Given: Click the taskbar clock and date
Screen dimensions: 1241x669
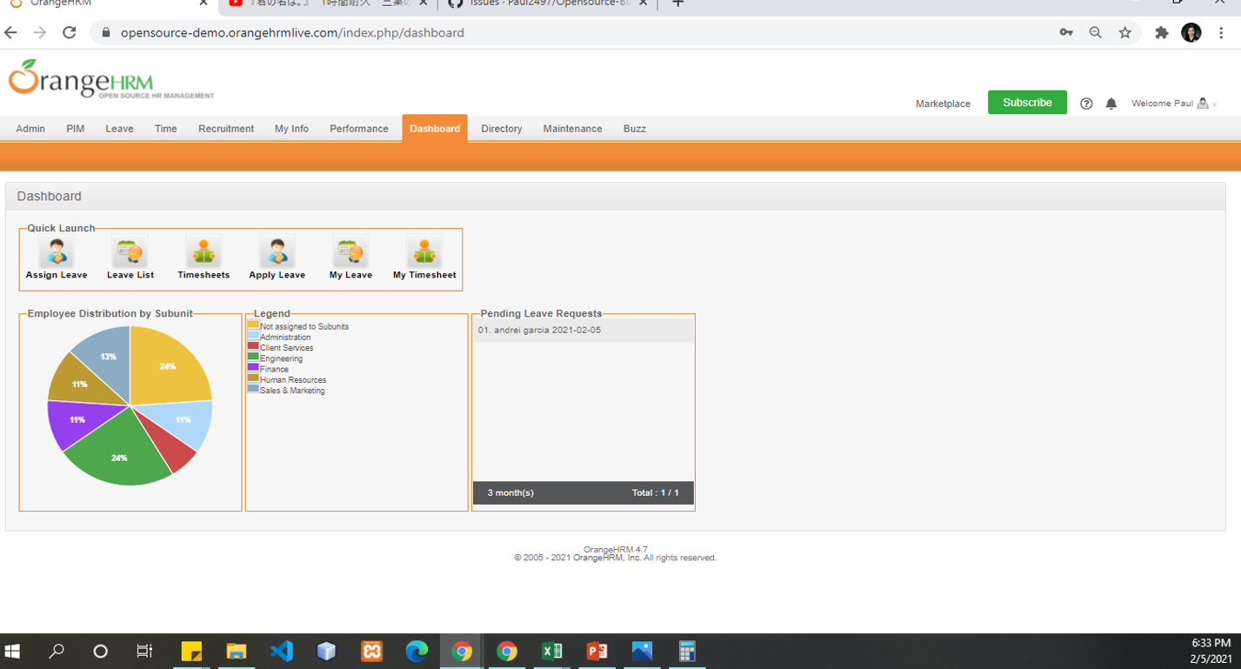Looking at the screenshot, I should tap(1211, 651).
